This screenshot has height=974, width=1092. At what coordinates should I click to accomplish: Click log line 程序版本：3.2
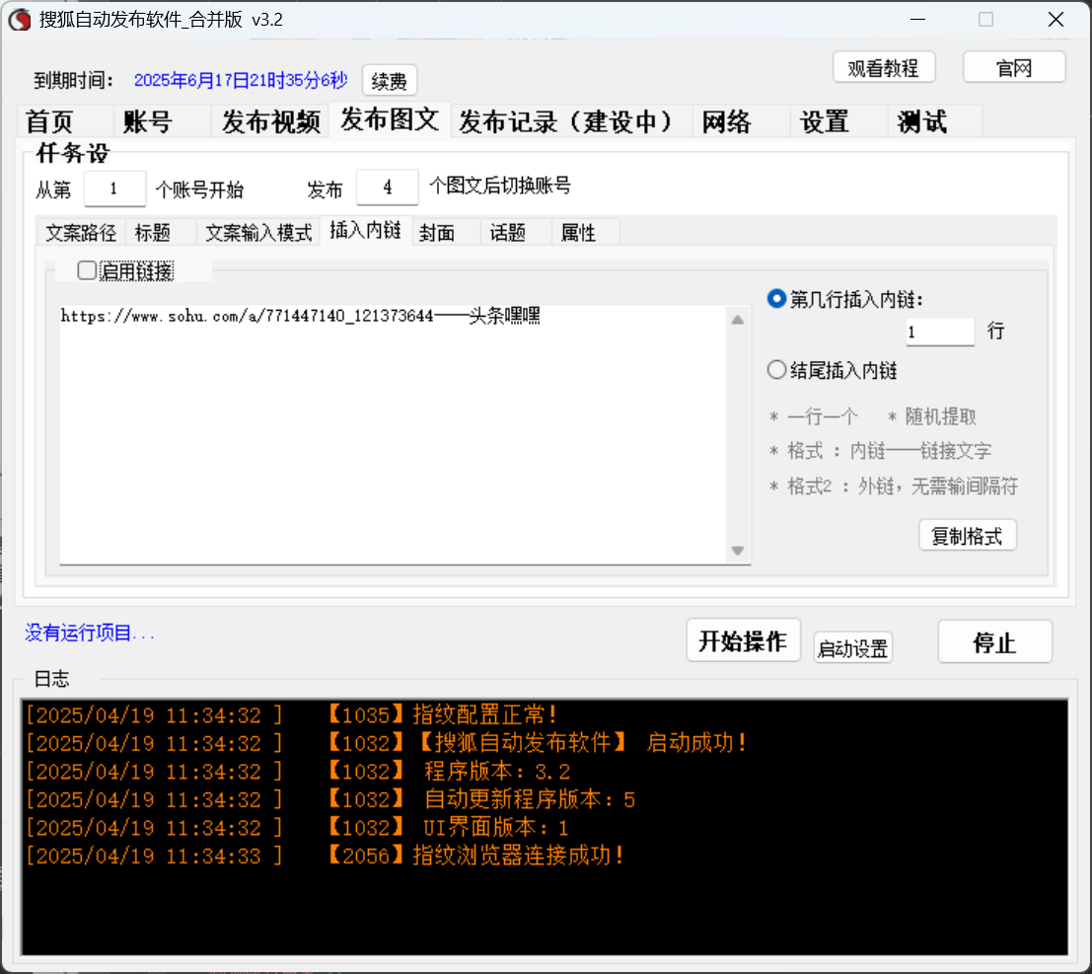point(298,772)
